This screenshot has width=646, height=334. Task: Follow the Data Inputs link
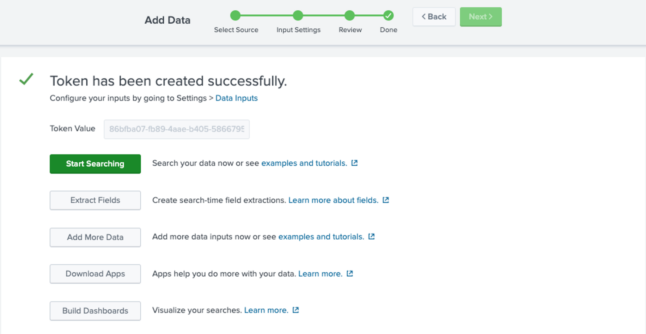pyautogui.click(x=236, y=98)
